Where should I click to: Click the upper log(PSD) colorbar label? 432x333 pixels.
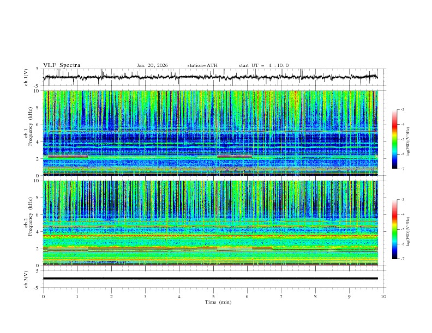[x=409, y=139]
